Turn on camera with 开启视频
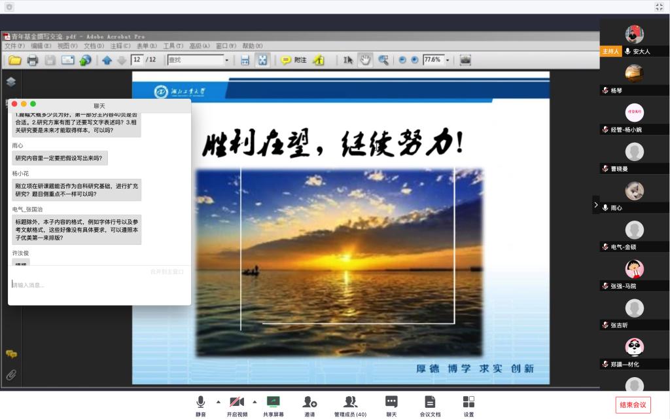The height and width of the screenshot is (419, 670). tap(237, 405)
